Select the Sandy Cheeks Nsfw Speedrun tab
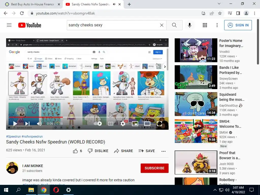260x195 pixels. 90,4
